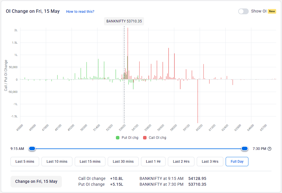
Task: Click the Call OI change value +10.8L
Action: click(x=116, y=178)
